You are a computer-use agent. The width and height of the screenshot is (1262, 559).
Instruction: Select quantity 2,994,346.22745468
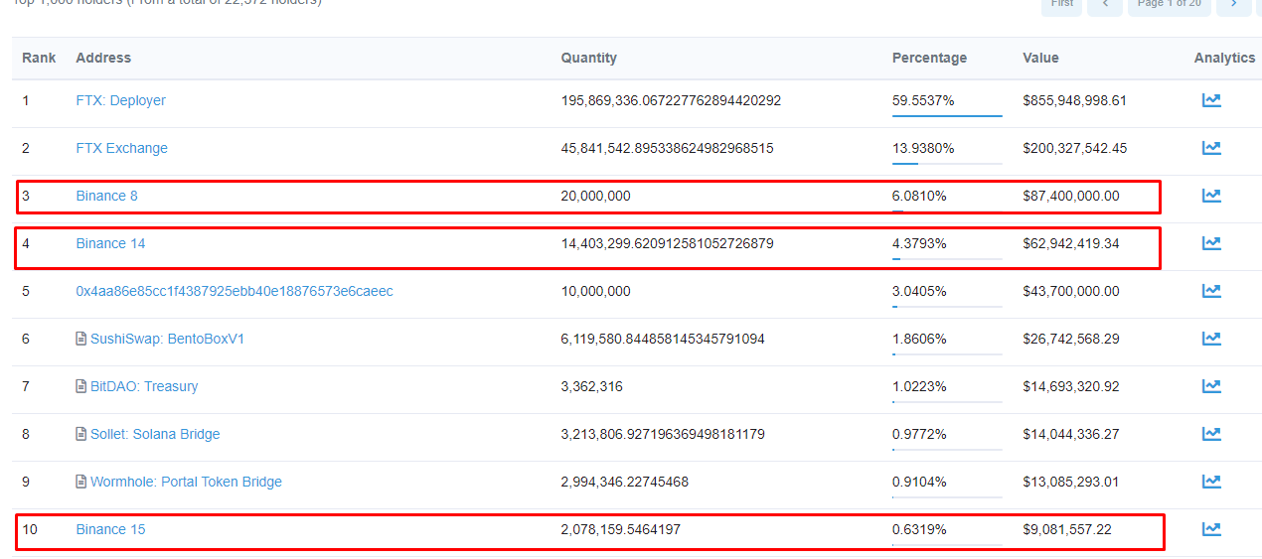tap(625, 482)
